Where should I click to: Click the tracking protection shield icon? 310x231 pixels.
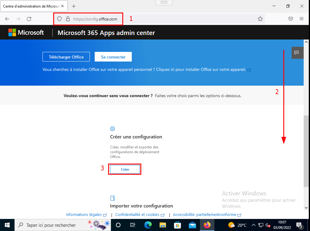[x=60, y=19]
